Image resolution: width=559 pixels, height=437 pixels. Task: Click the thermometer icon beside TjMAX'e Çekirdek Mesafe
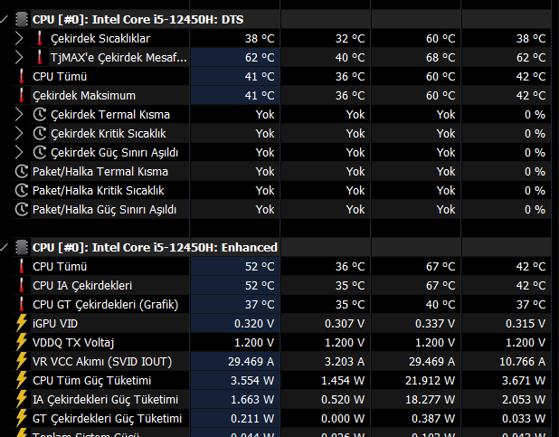40,57
